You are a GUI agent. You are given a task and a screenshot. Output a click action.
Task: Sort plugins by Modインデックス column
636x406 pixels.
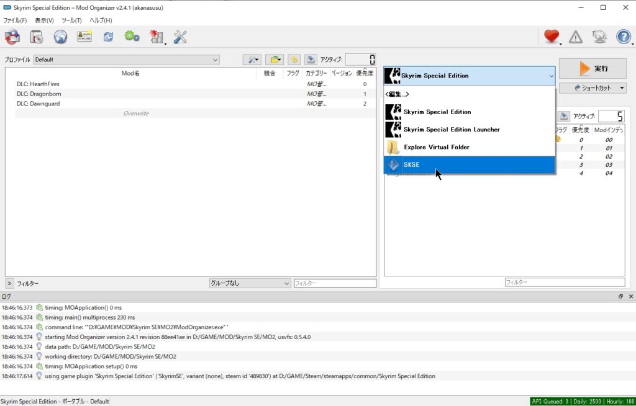pos(608,130)
